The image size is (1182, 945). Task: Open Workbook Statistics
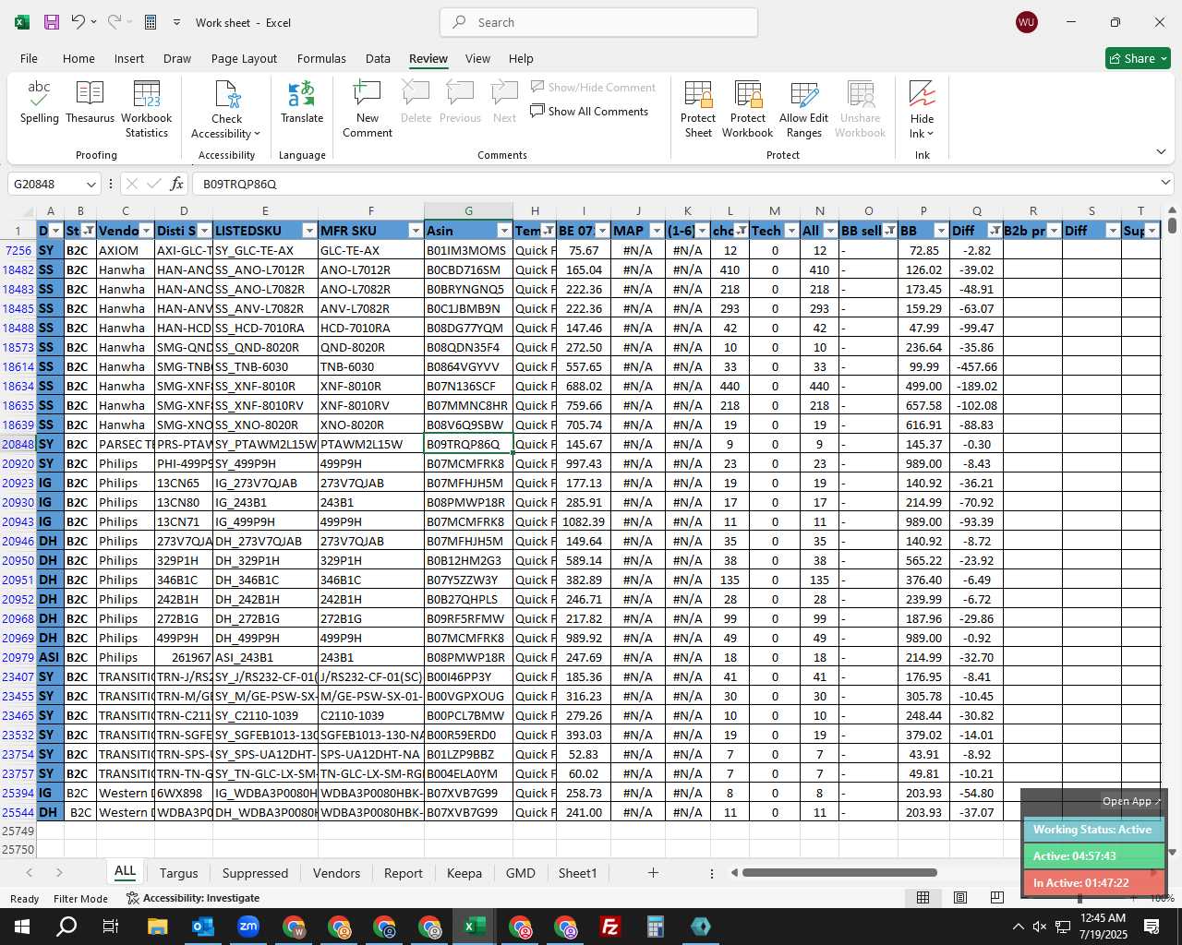[146, 109]
